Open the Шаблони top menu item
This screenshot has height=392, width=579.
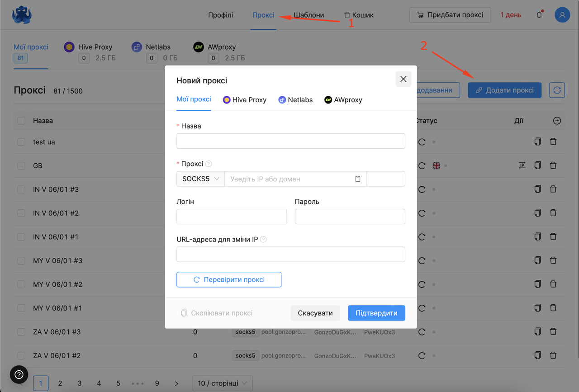[309, 15]
